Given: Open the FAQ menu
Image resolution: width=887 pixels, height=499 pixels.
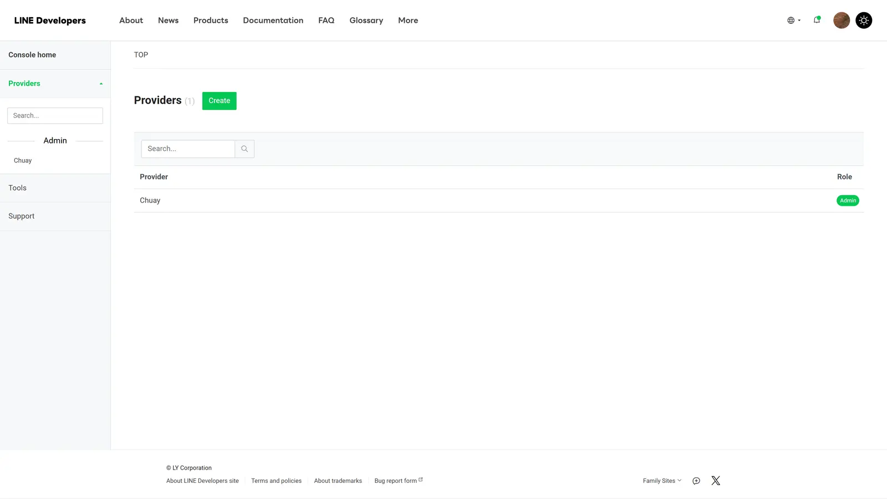Looking at the screenshot, I should (326, 21).
